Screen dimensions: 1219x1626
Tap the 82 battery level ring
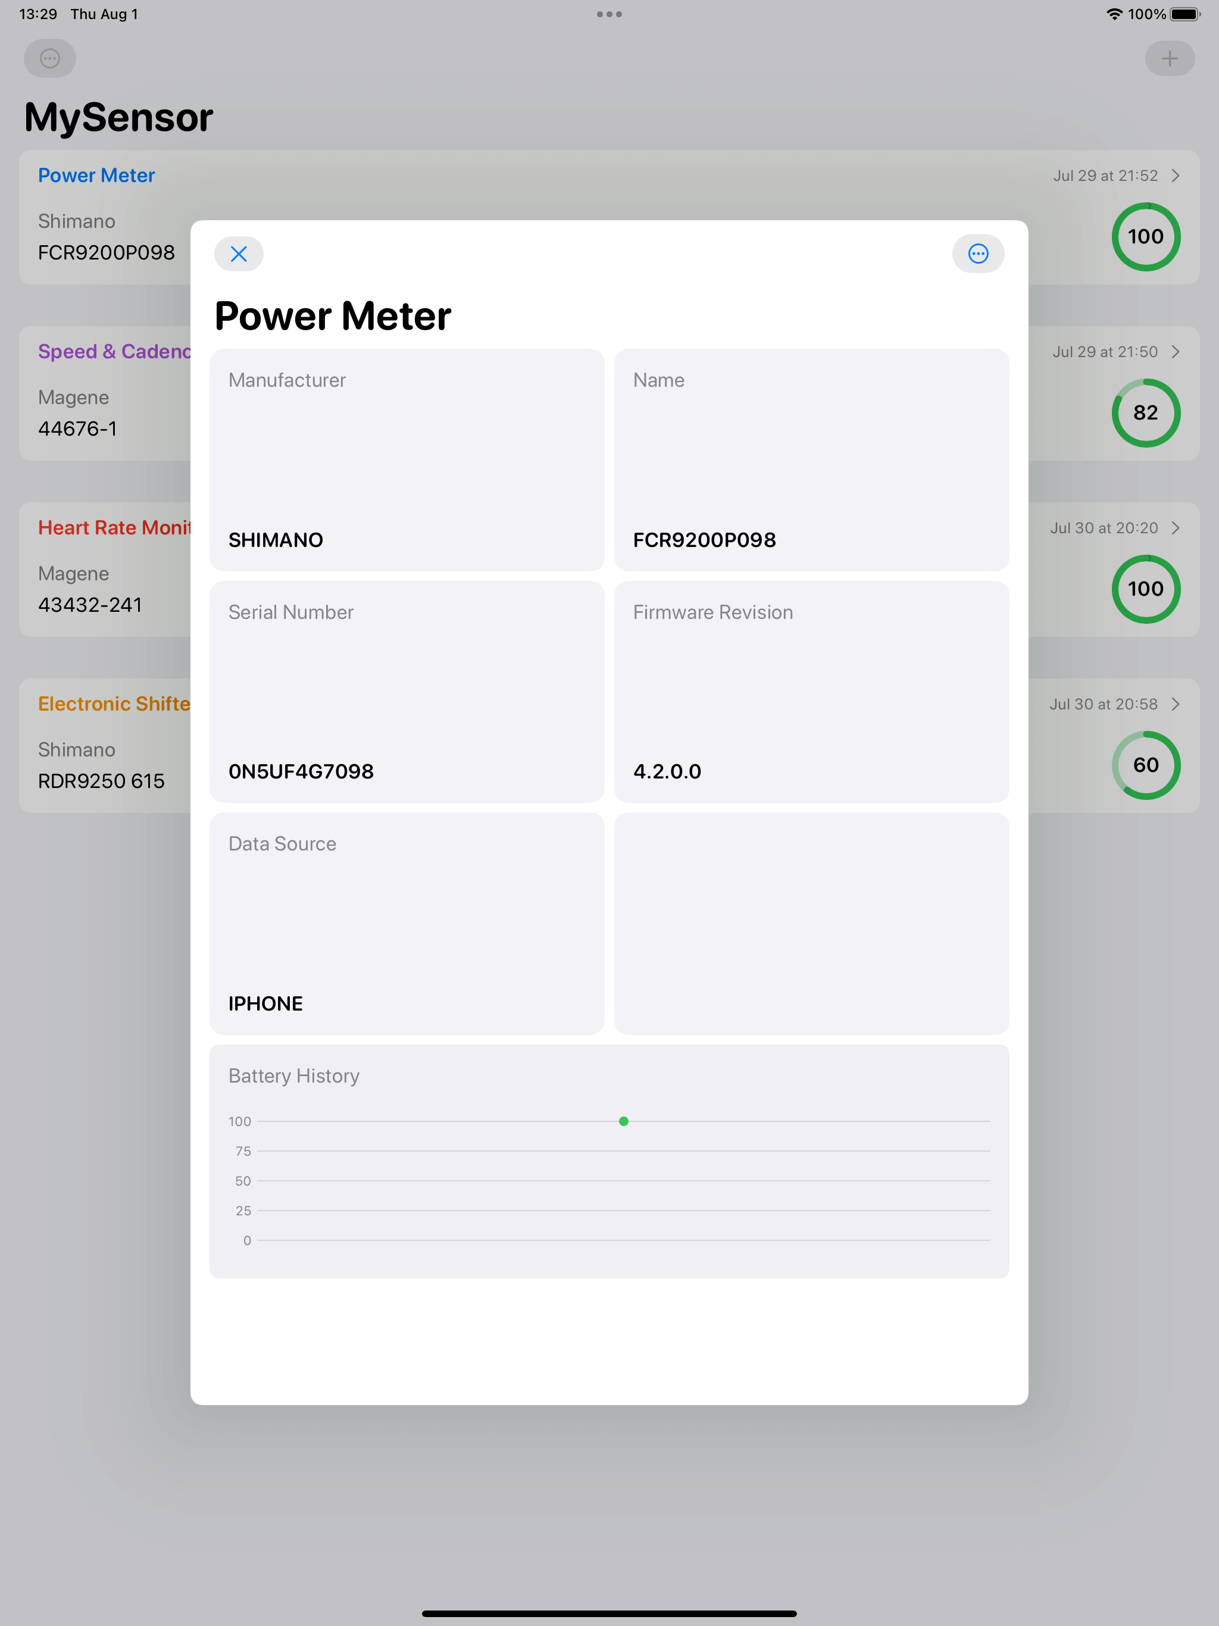pyautogui.click(x=1145, y=413)
